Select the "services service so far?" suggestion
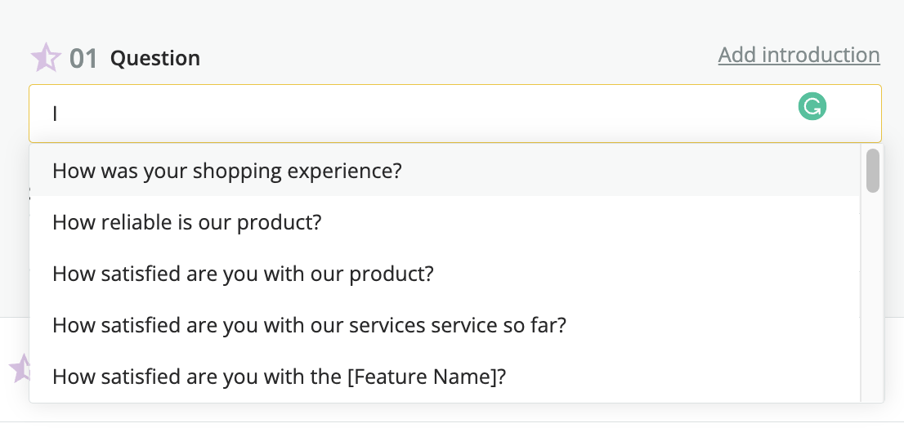Screen dimensions: 904x428 445,325
